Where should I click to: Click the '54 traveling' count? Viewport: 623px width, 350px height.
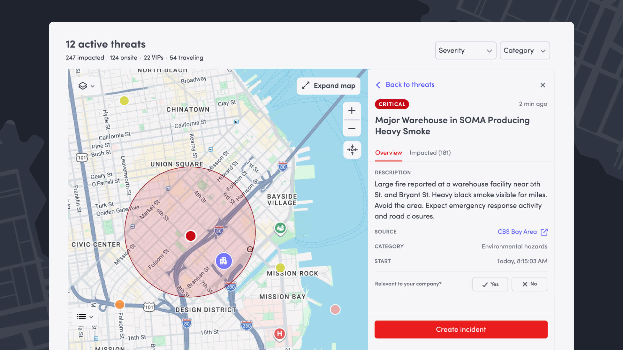186,57
